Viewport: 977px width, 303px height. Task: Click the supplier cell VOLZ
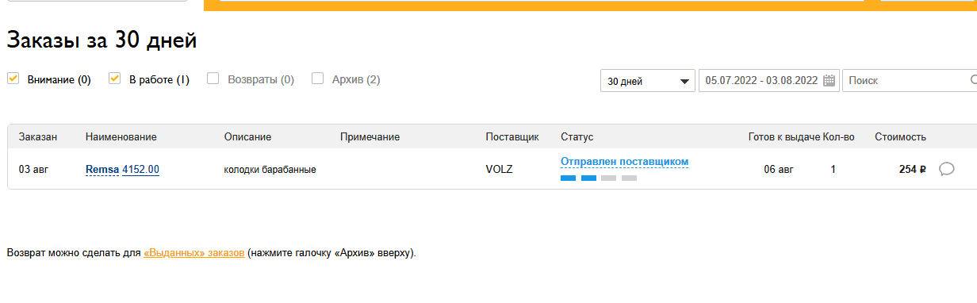500,169
